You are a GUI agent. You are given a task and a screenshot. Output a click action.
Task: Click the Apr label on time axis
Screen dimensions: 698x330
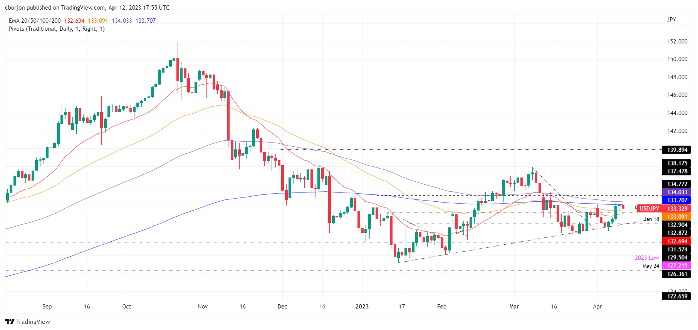point(597,307)
